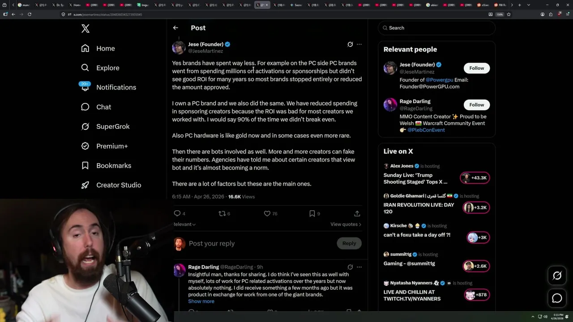Expand the Relevant replies sort dropdown
Screen dimensions: 573x322
coord(184,224)
